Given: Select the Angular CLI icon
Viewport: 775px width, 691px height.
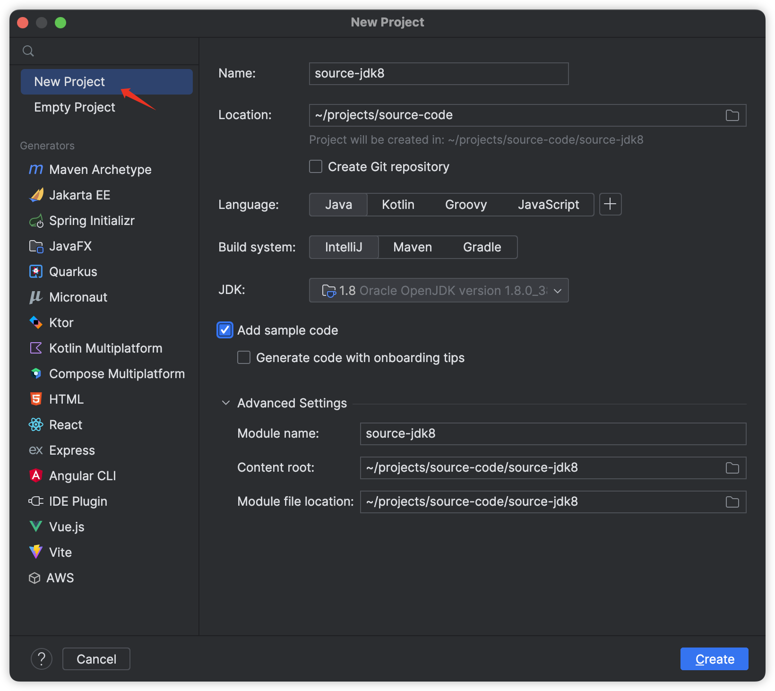Looking at the screenshot, I should coord(36,475).
